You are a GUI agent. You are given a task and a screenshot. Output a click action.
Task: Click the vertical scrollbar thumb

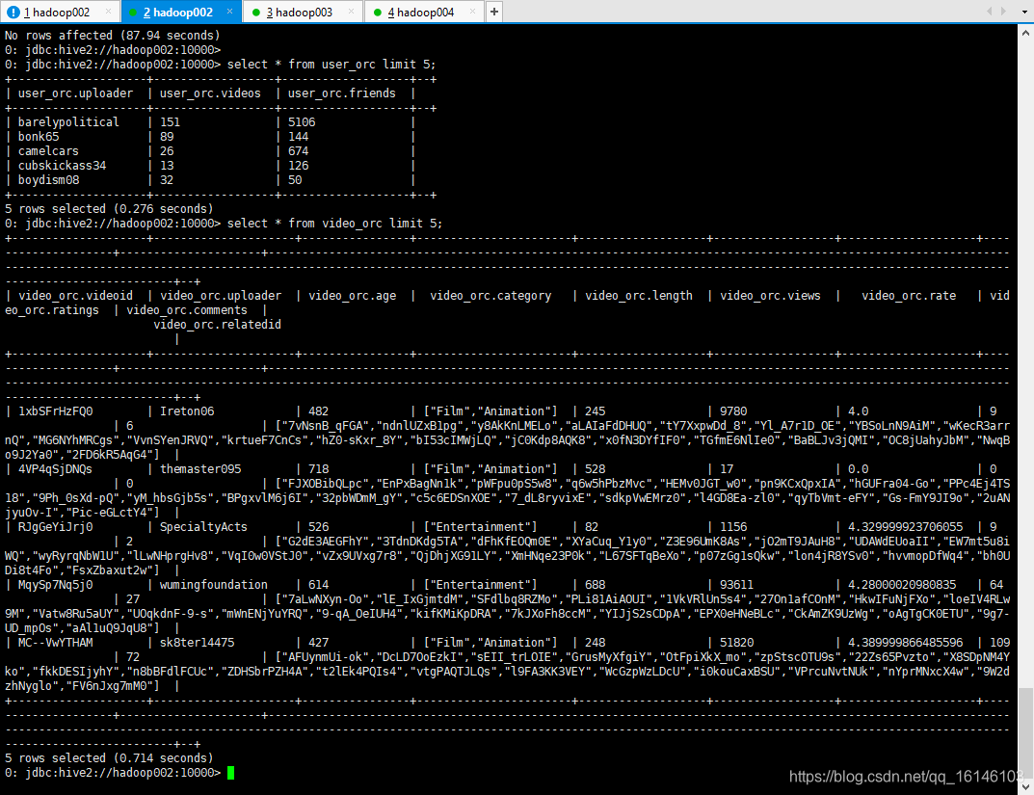[1026, 733]
